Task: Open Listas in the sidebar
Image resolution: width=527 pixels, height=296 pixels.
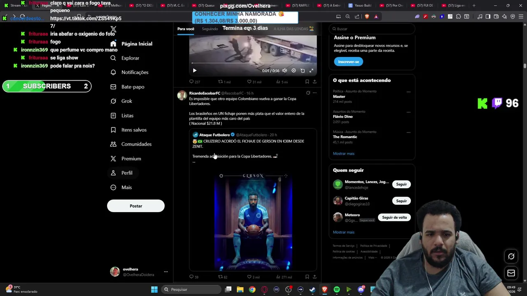Action: (x=122, y=116)
